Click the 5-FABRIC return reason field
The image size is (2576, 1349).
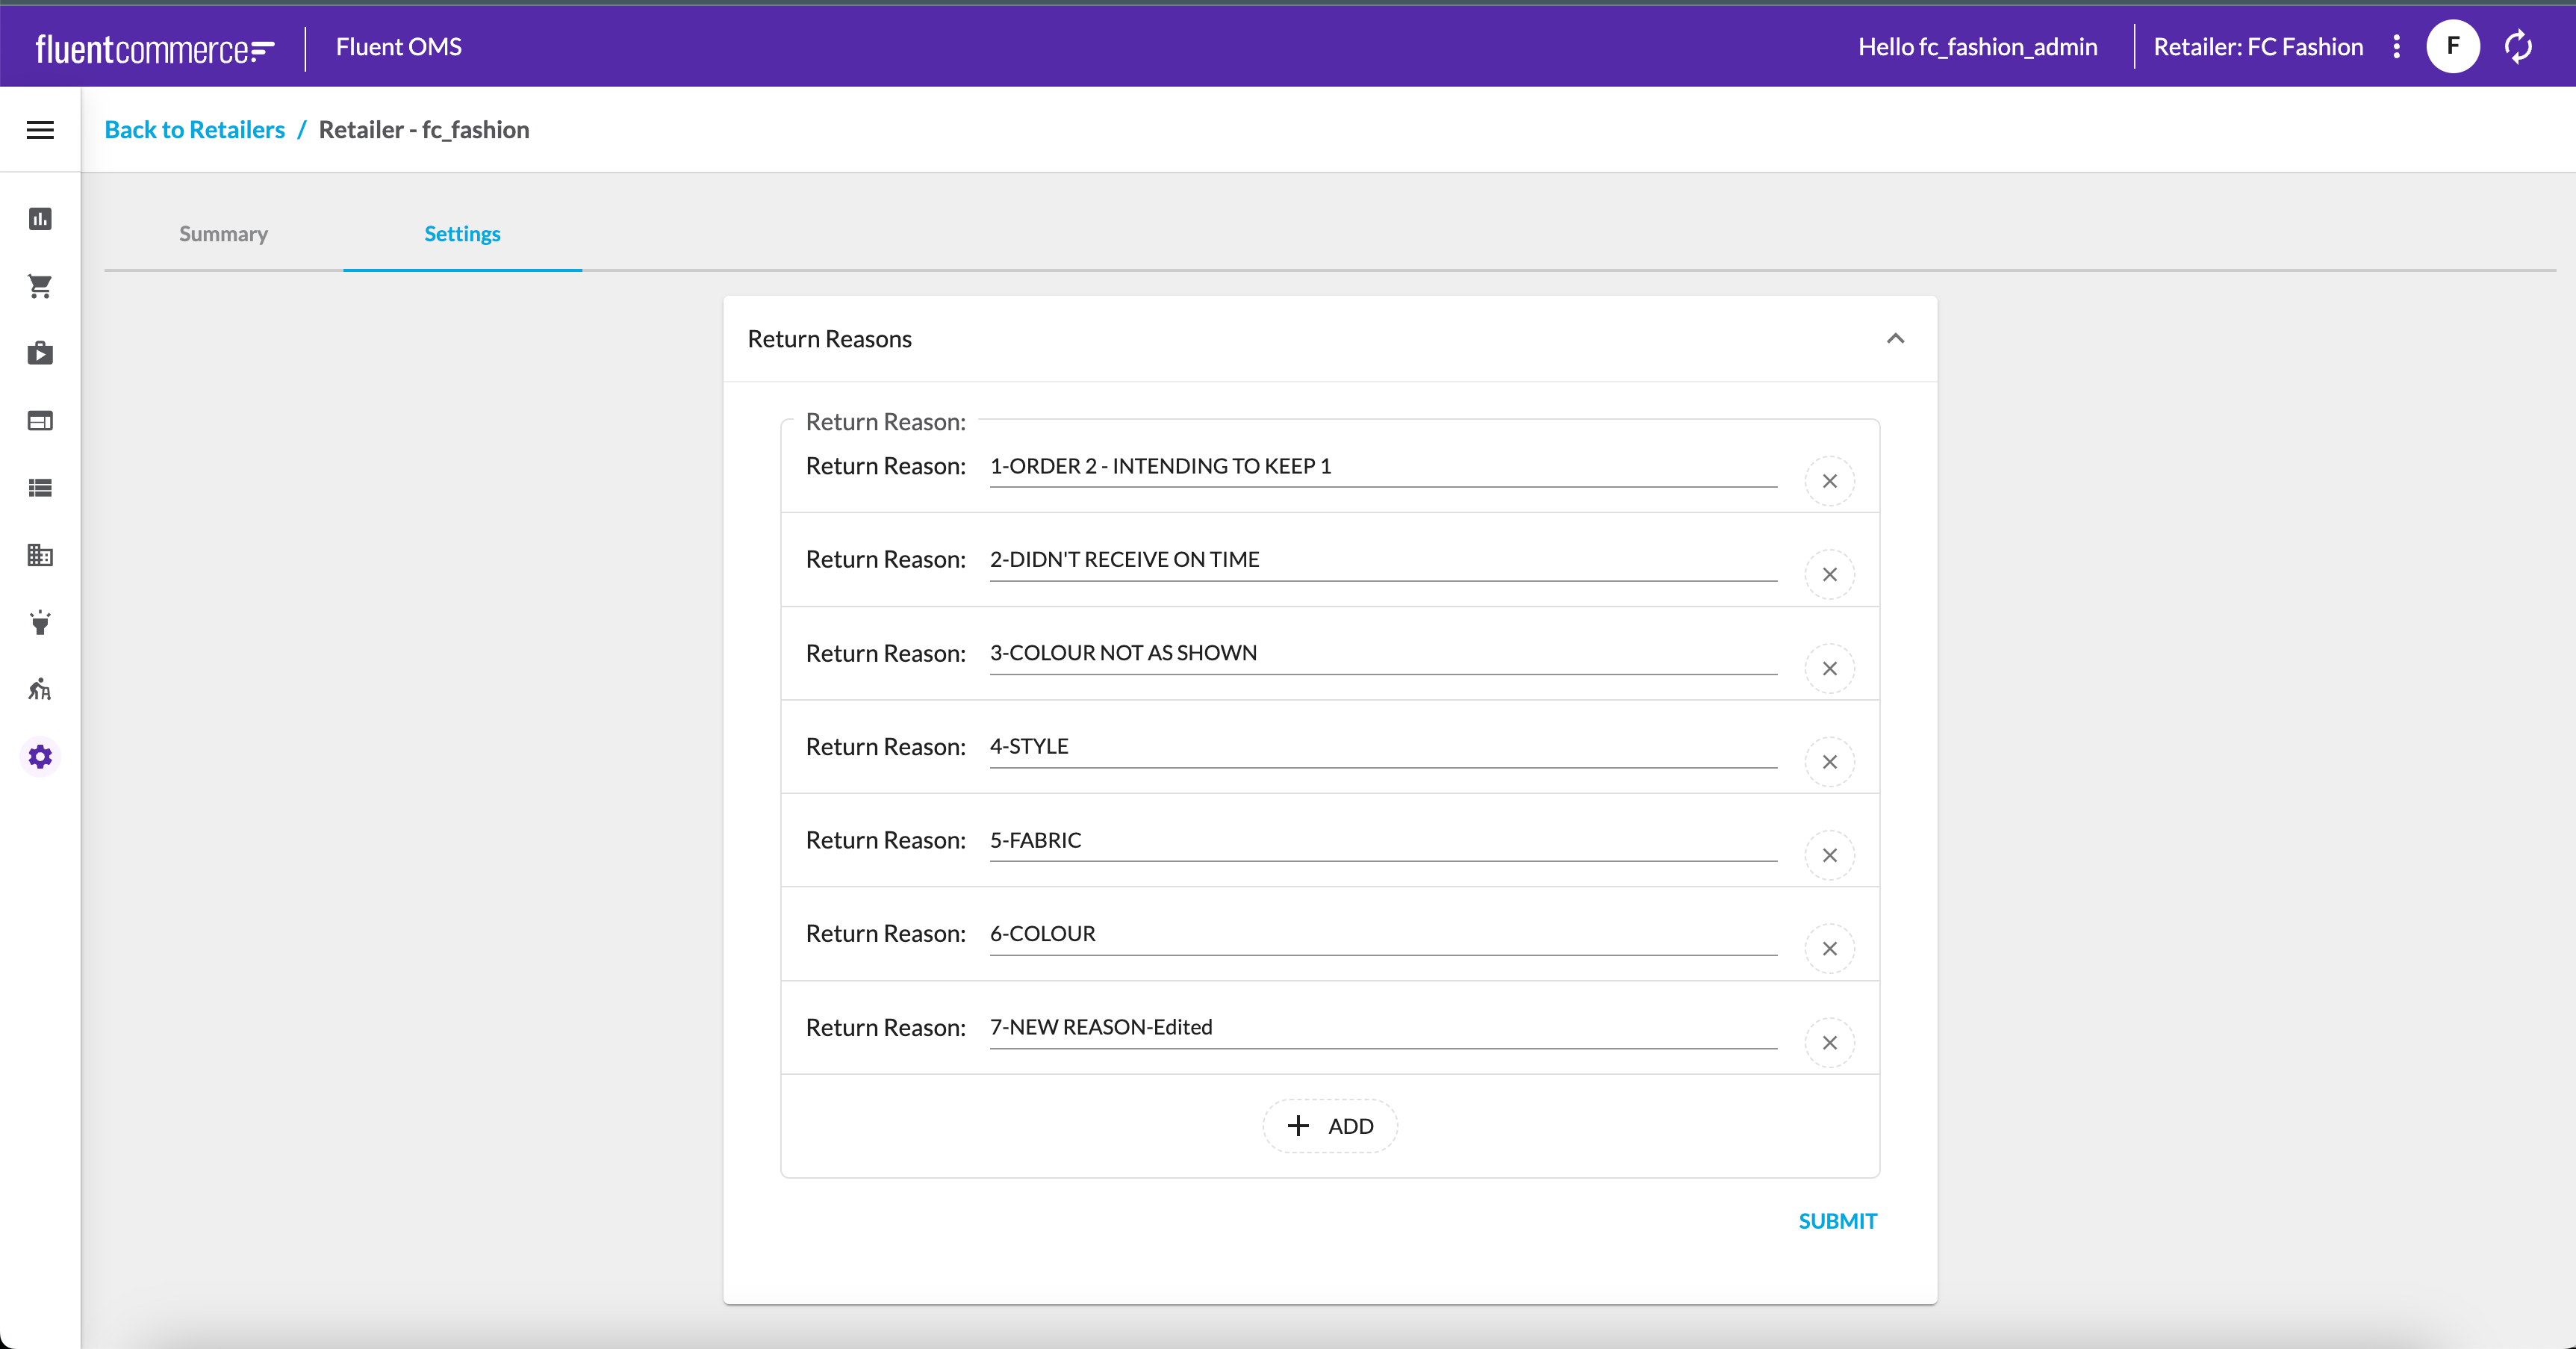point(1382,840)
